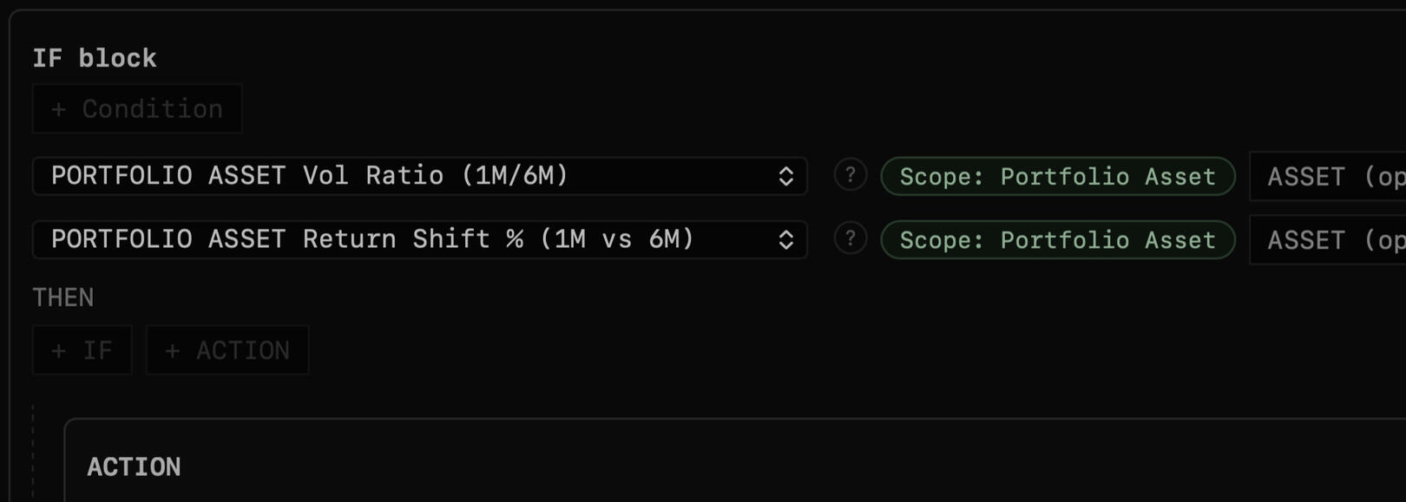Click the help icon beside Vol Ratio condition

pyautogui.click(x=851, y=175)
